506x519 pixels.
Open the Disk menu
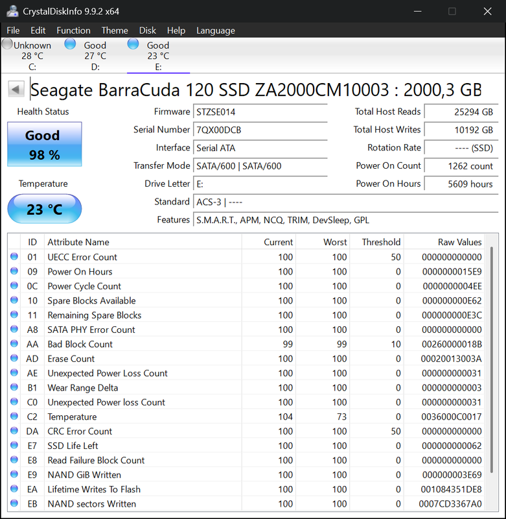coord(148,30)
